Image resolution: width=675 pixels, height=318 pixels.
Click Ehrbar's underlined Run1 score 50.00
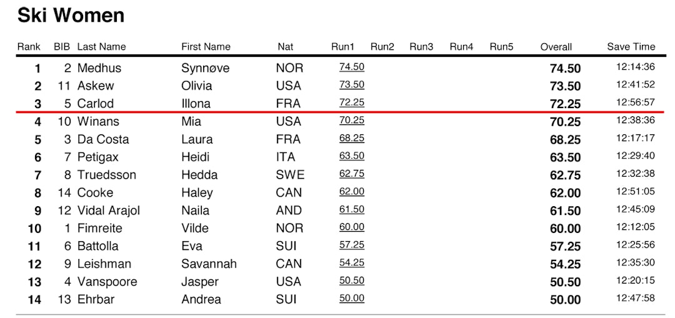(x=351, y=298)
